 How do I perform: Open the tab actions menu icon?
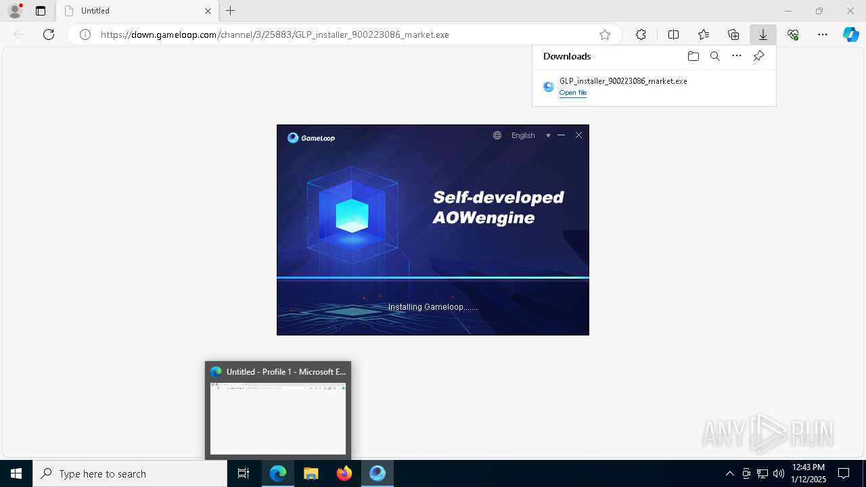click(x=41, y=11)
